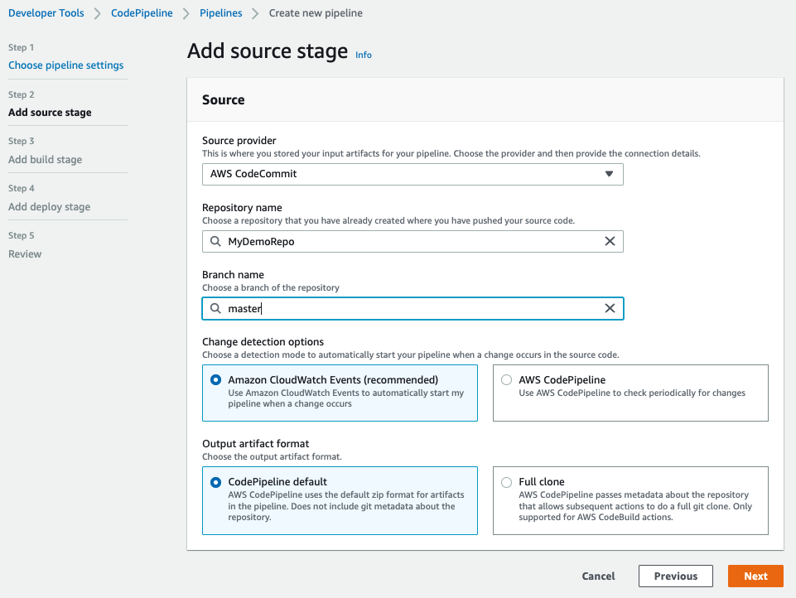Cancel the pipeline creation
Viewport: 796px width, 598px height.
[x=598, y=576]
